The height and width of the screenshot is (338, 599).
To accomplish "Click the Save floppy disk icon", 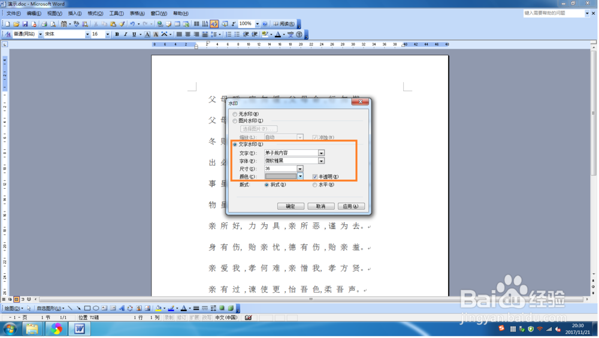I will pos(25,24).
